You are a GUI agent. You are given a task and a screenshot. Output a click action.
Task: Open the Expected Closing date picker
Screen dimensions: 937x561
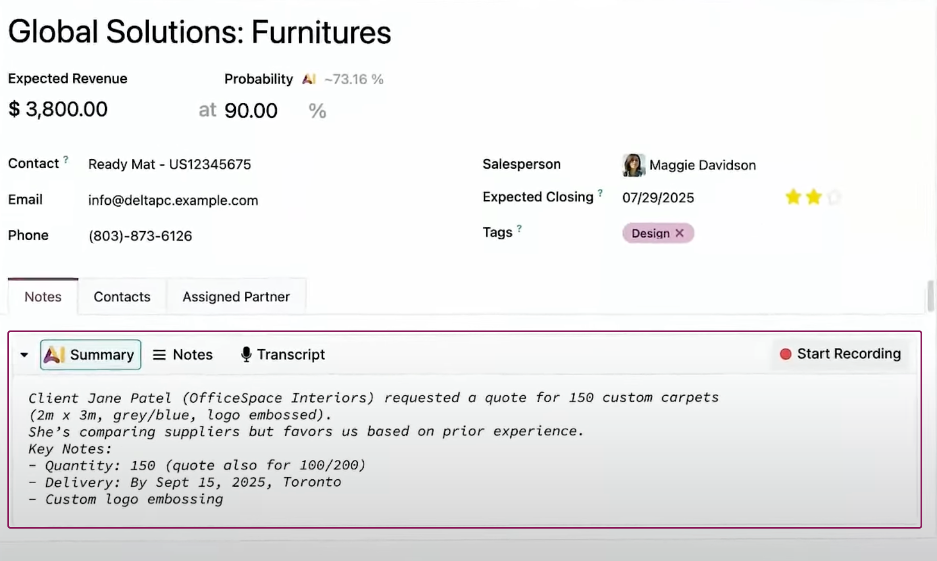point(658,198)
